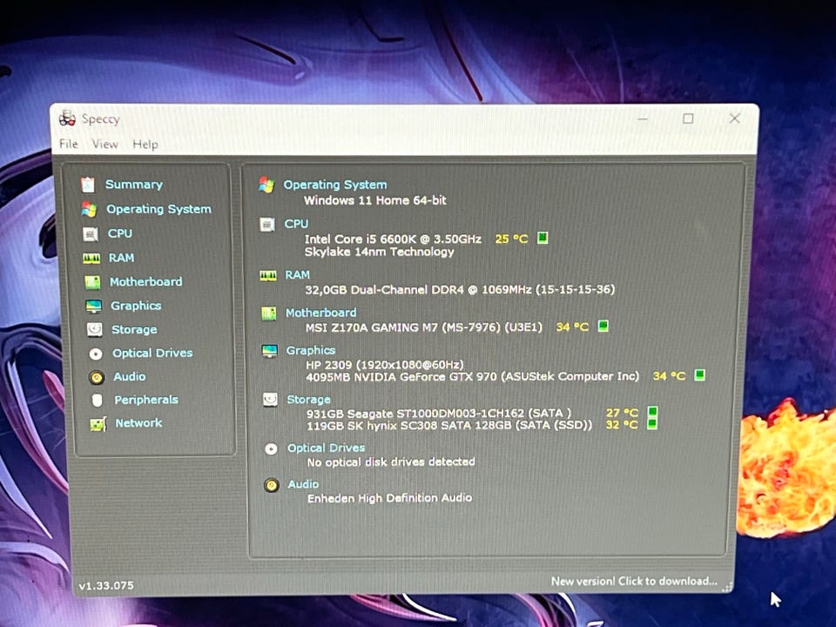Select Operating System in the sidebar

tap(158, 209)
